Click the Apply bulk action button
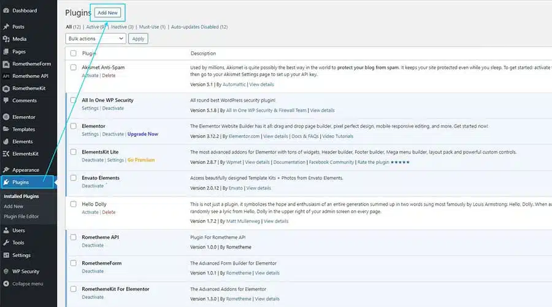Image resolution: width=552 pixels, height=307 pixels. point(138,39)
